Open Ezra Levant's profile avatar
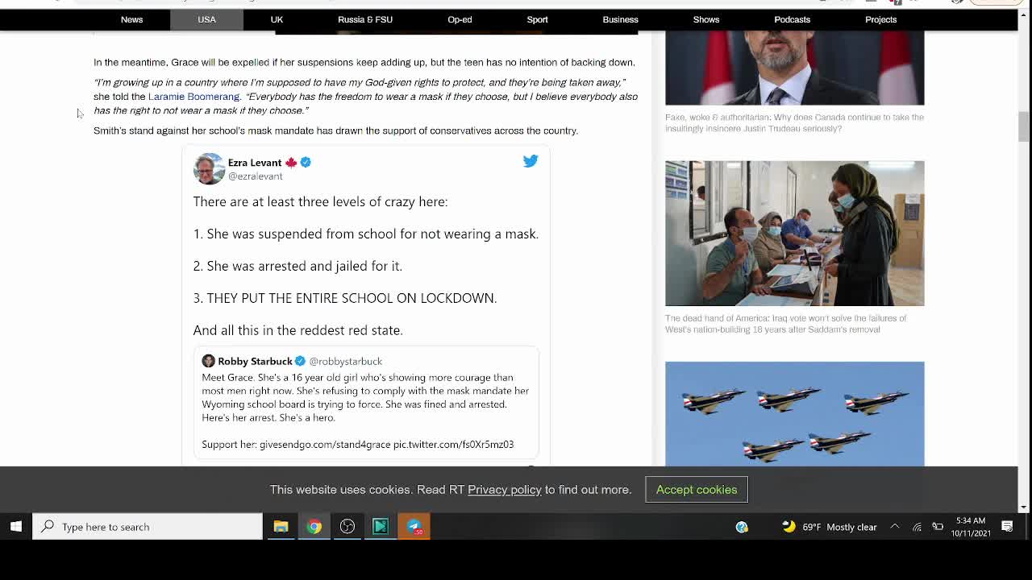The width and height of the screenshot is (1032, 580). (209, 168)
